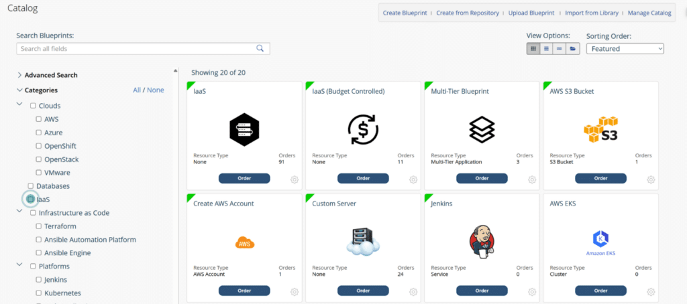Switch to folder view icon

[x=572, y=49]
